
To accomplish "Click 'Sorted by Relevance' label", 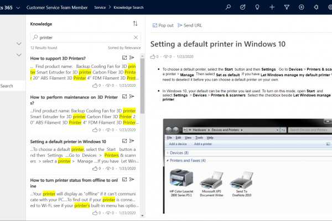I will point(124,48).
